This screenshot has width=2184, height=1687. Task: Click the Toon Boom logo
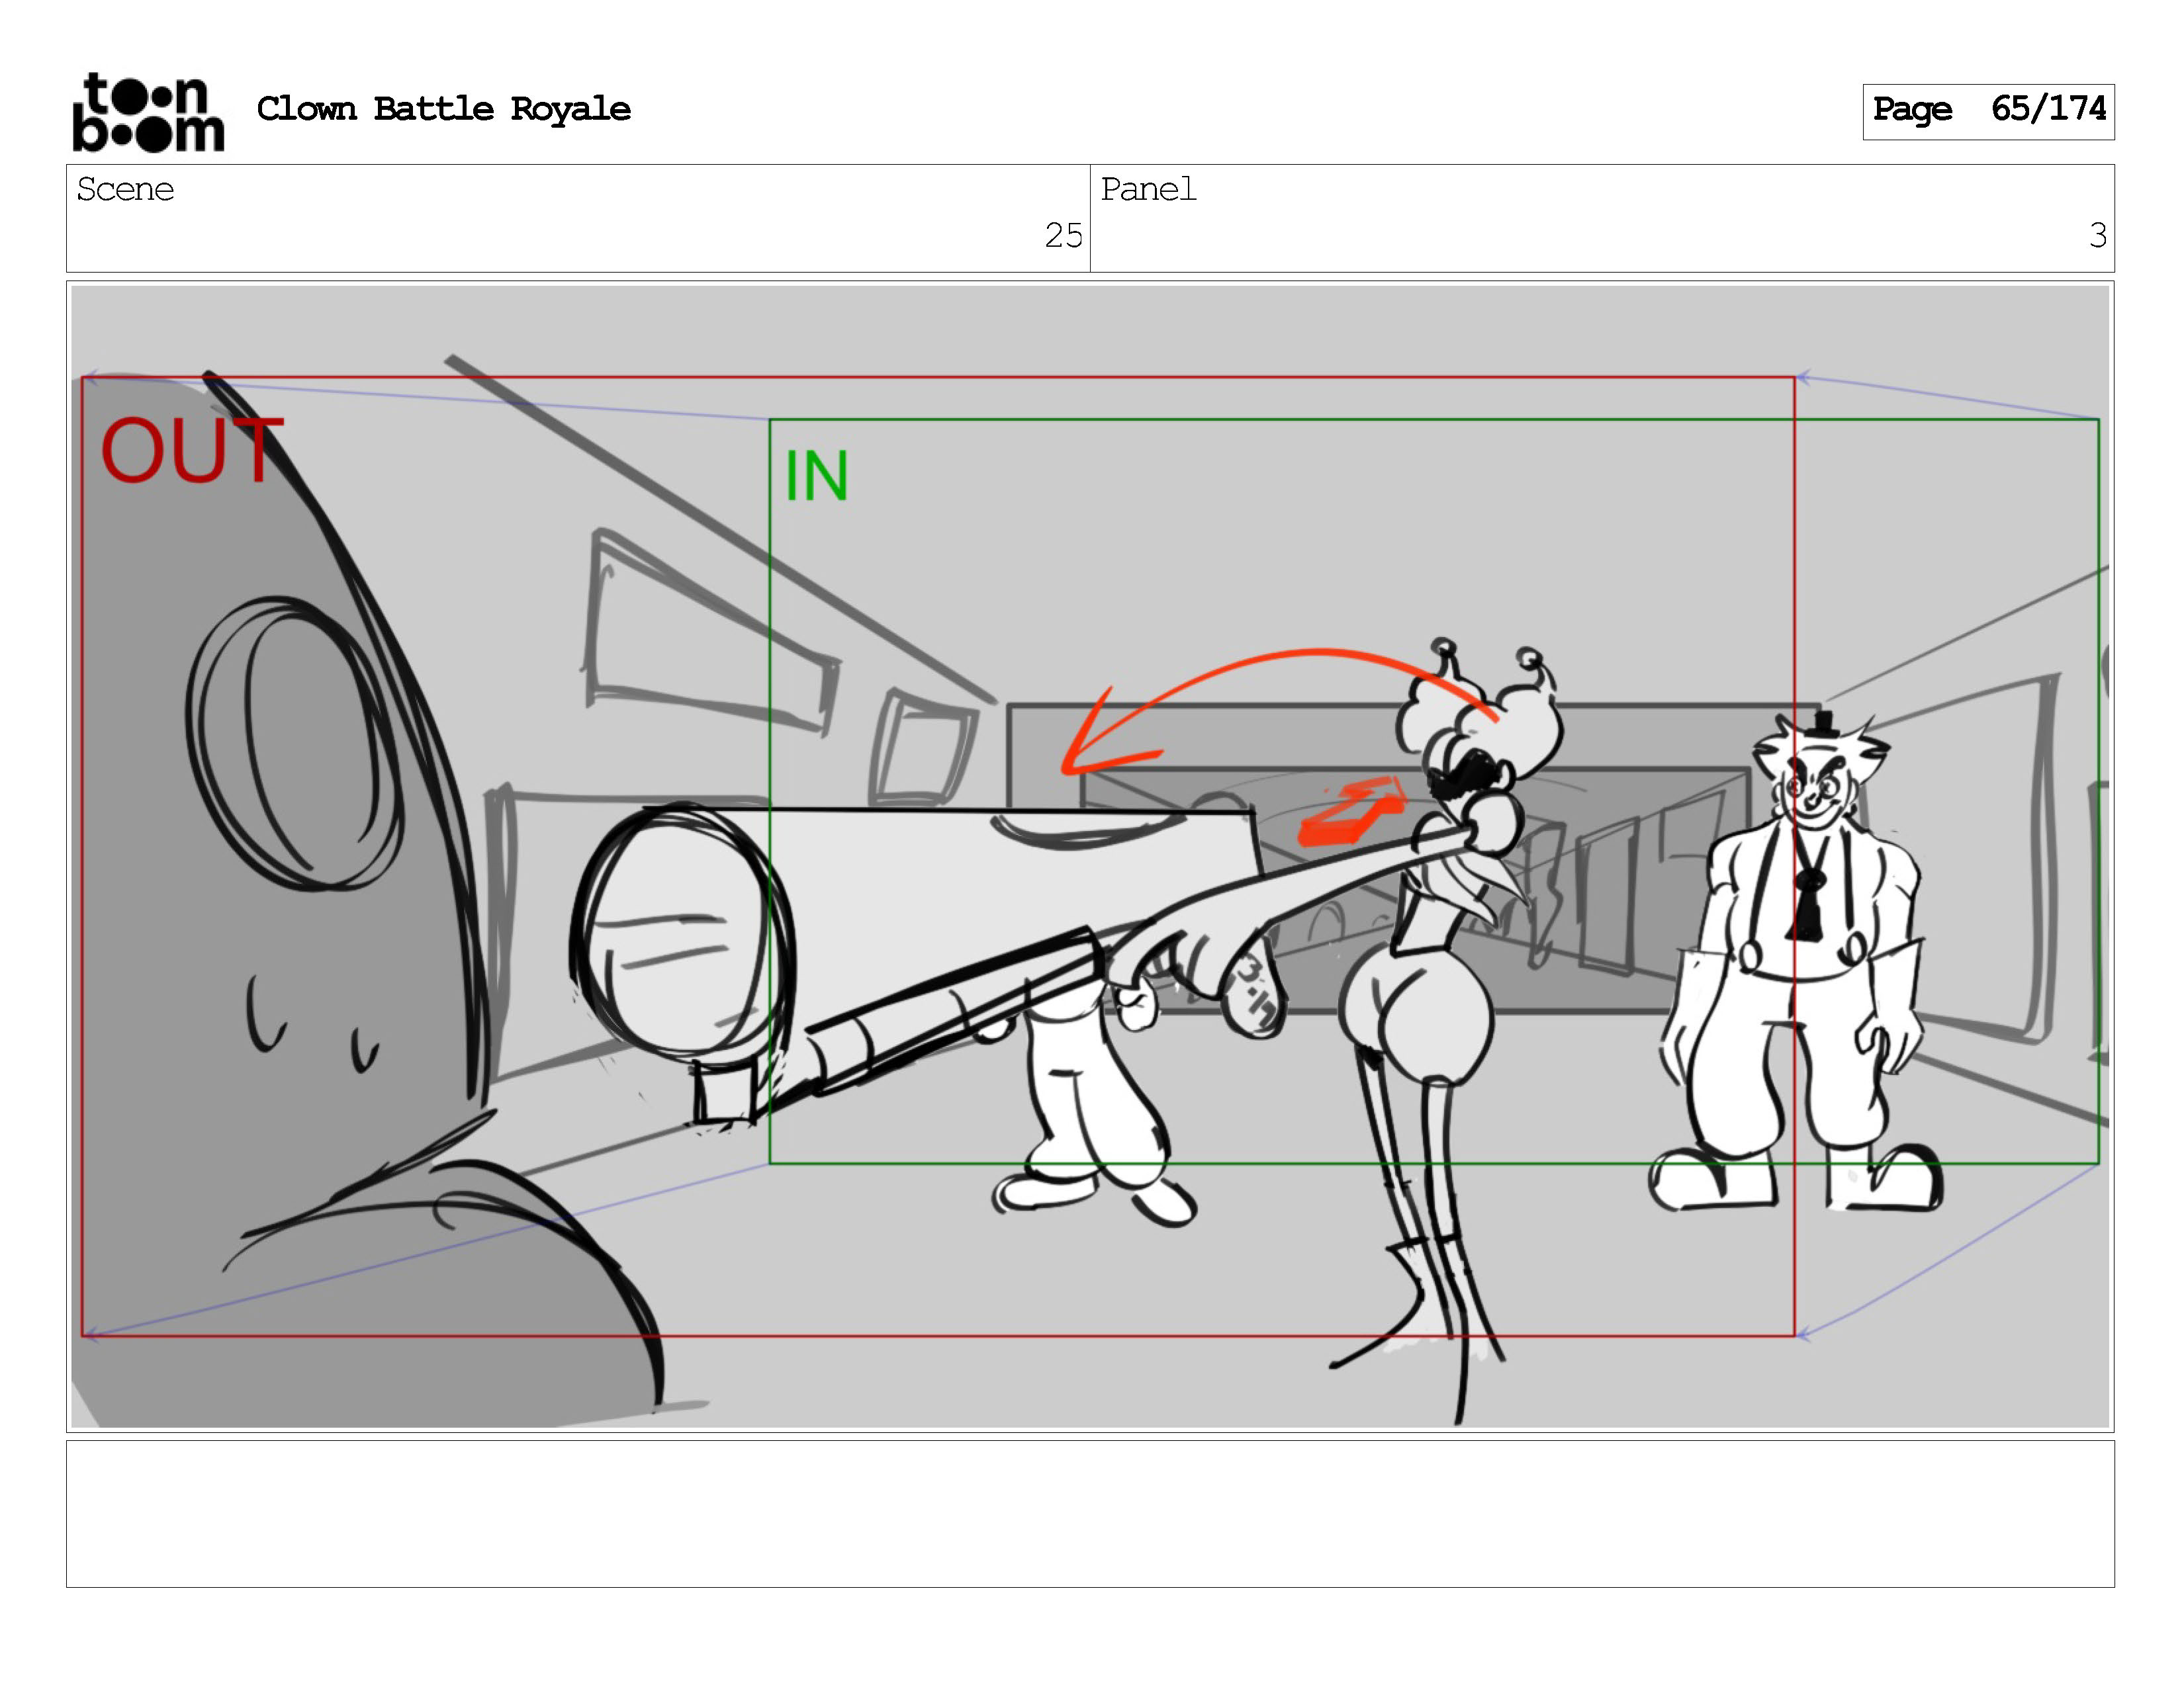tap(148, 112)
